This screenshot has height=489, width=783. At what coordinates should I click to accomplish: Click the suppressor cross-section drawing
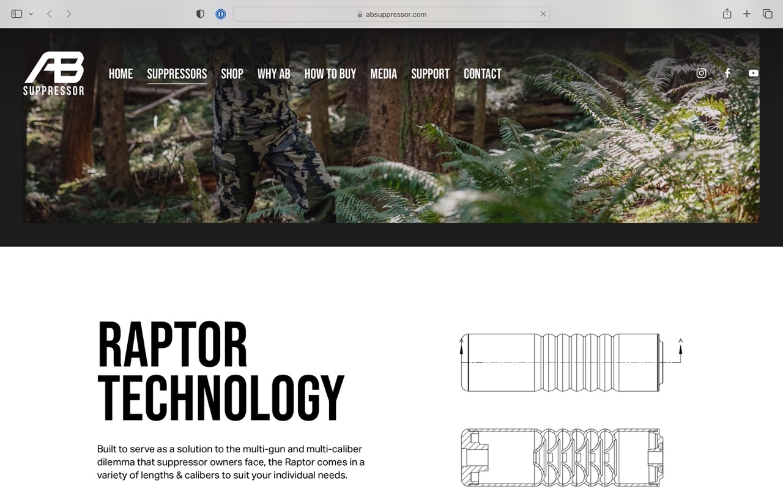pyautogui.click(x=562, y=457)
